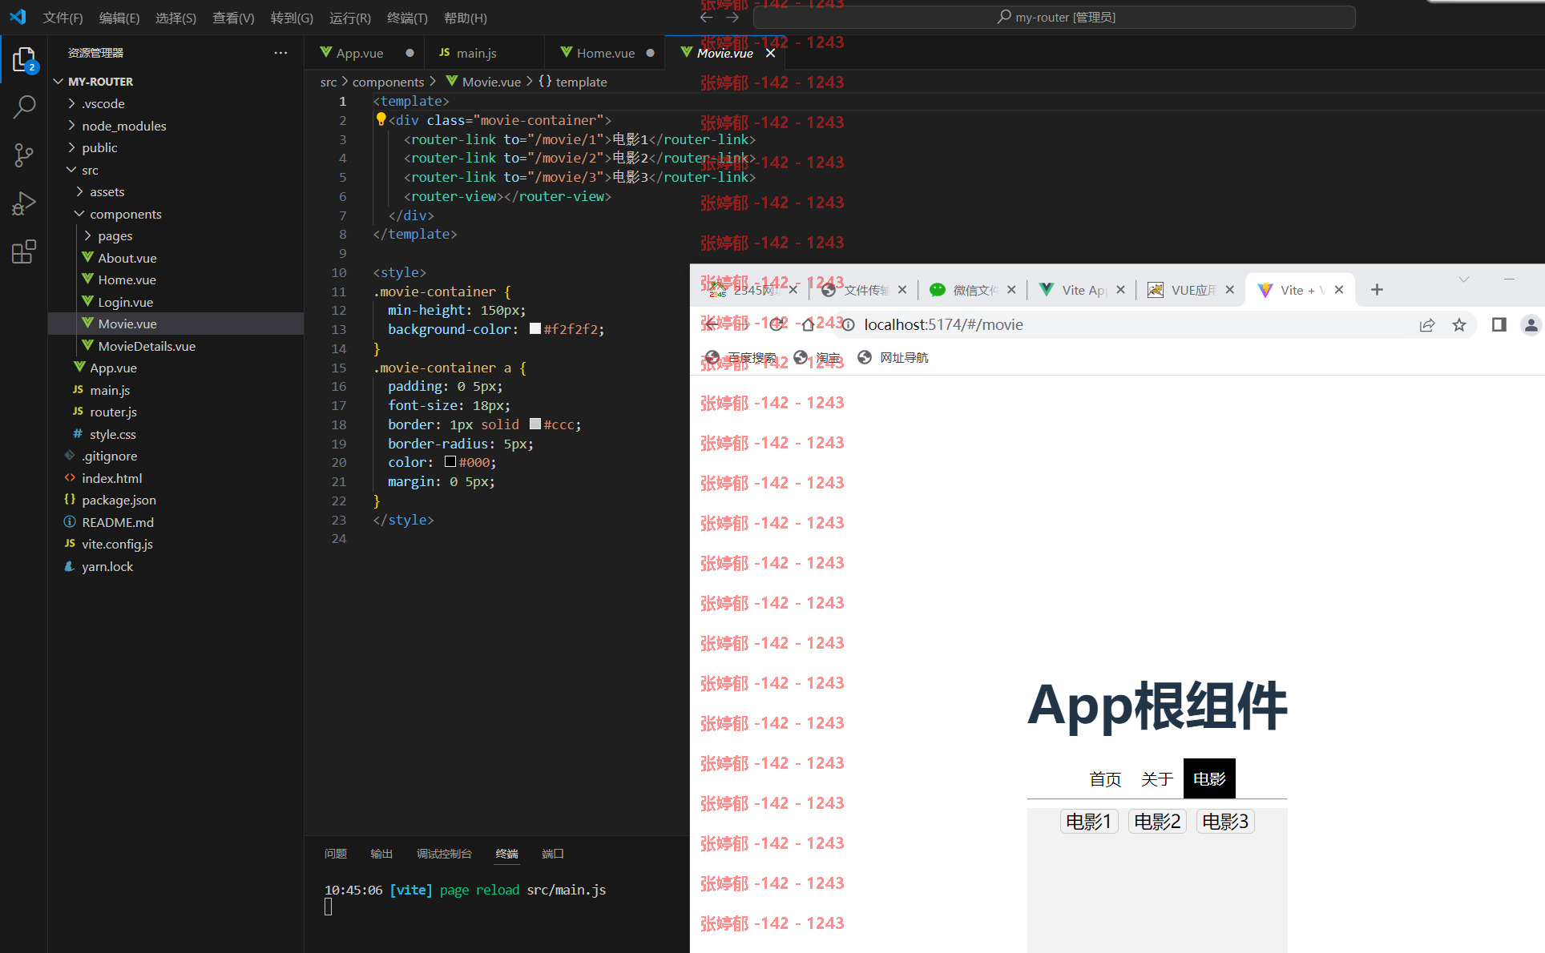The width and height of the screenshot is (1545, 953).
Task: Click the lightbulb quick-fix icon on line 2
Action: coord(381,119)
